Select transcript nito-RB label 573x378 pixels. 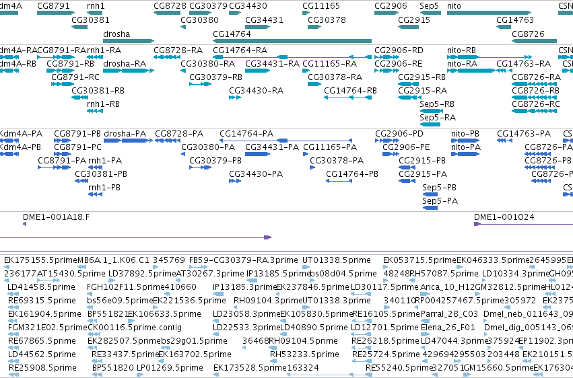pyautogui.click(x=461, y=50)
